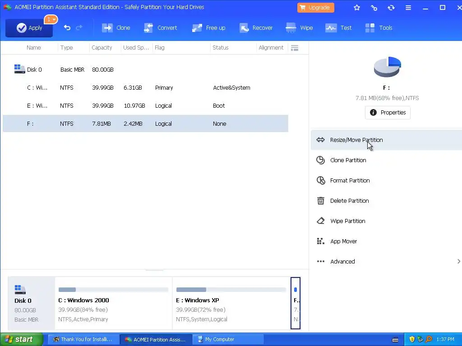Open the Recover toolbar menu

coord(256,28)
